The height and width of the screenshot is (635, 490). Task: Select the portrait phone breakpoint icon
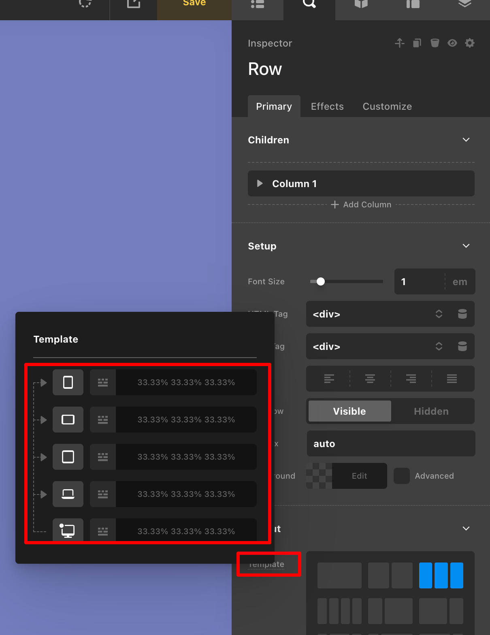pyautogui.click(x=68, y=382)
